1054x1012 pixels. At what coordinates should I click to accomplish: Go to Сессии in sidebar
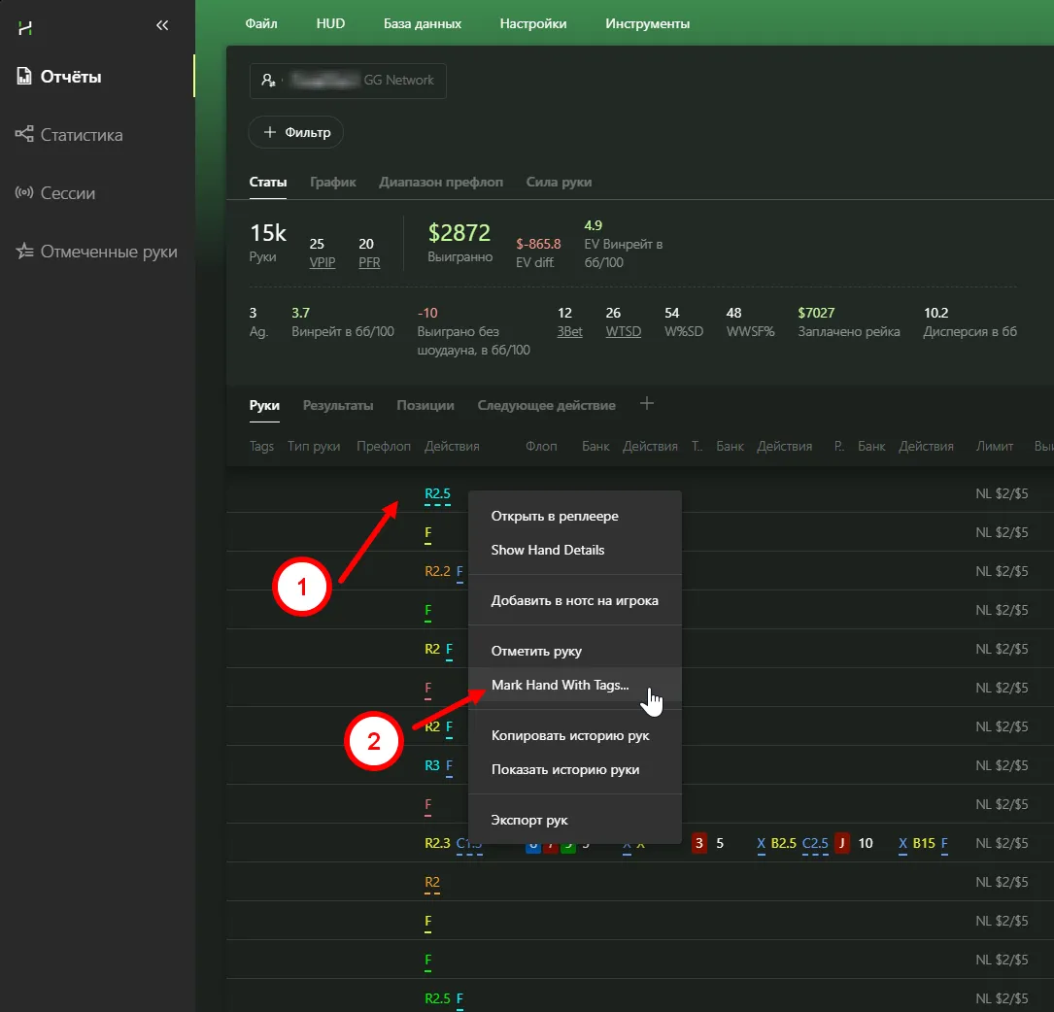[x=67, y=193]
